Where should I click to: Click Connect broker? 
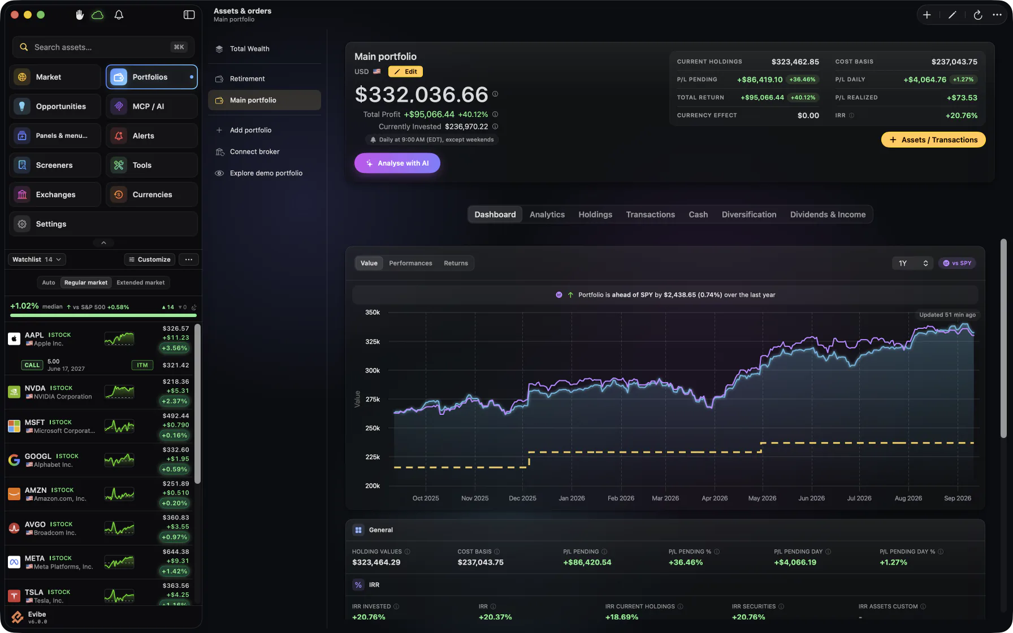(x=265, y=151)
